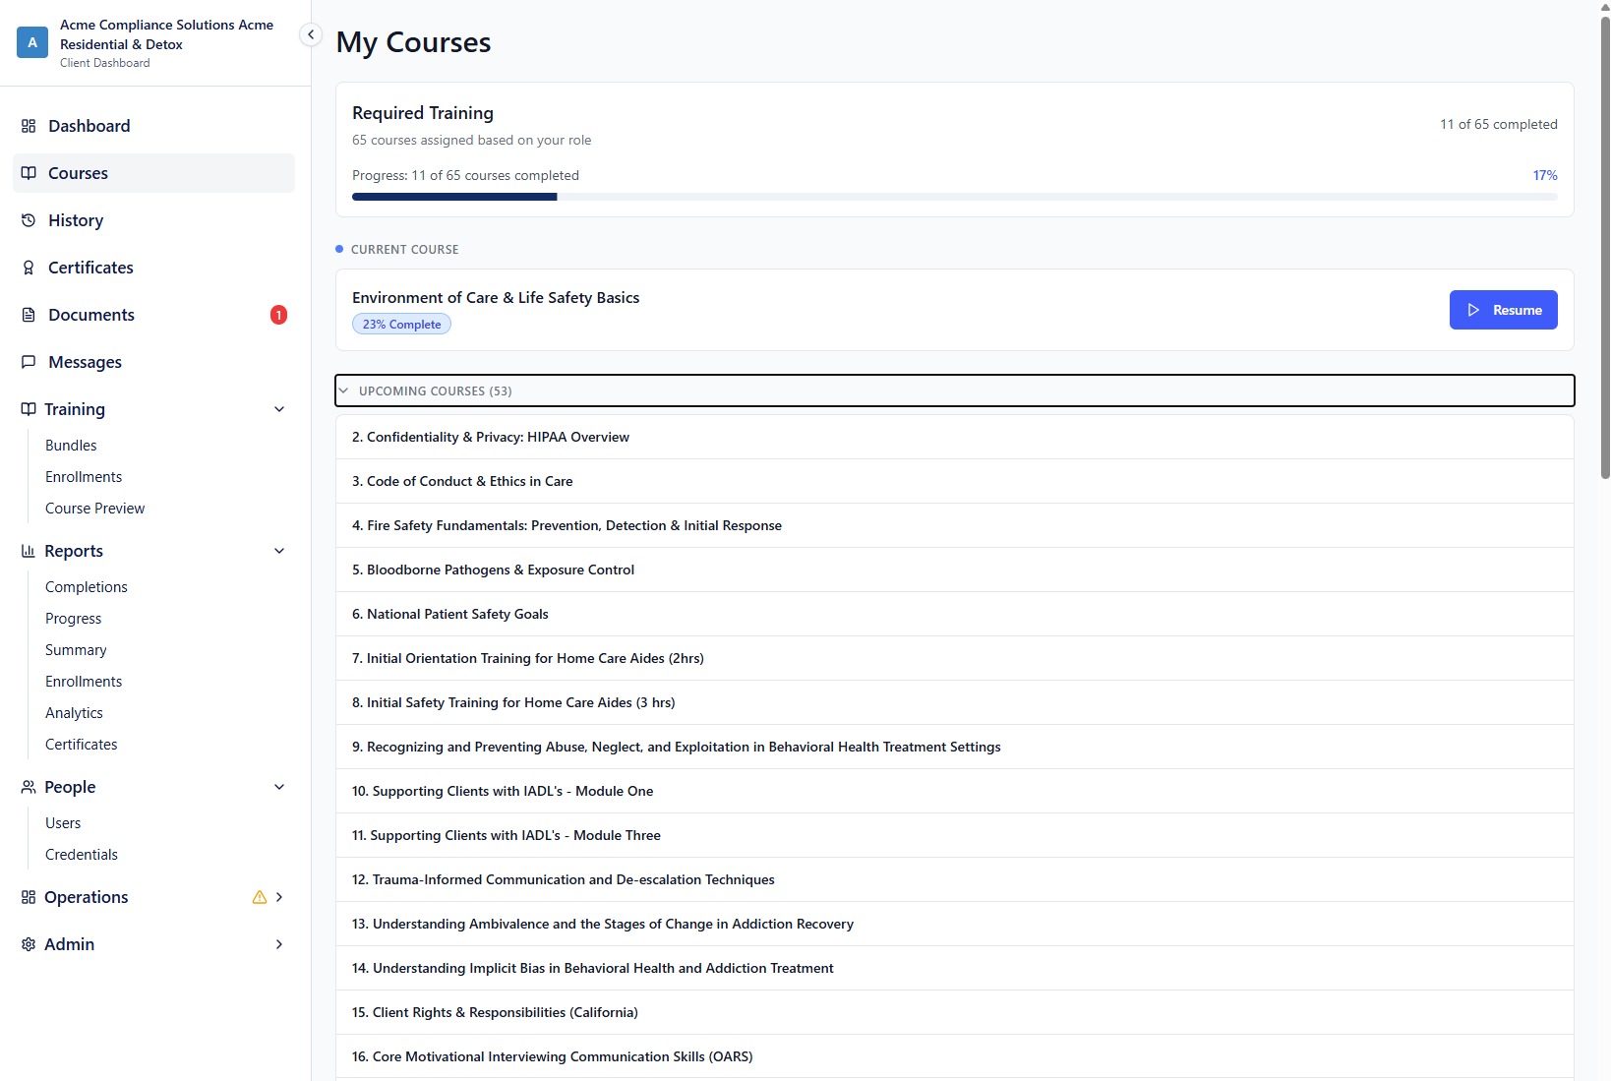The height and width of the screenshot is (1081, 1611).
Task: Select course 11 IADL's Module Three
Action: 954,835
